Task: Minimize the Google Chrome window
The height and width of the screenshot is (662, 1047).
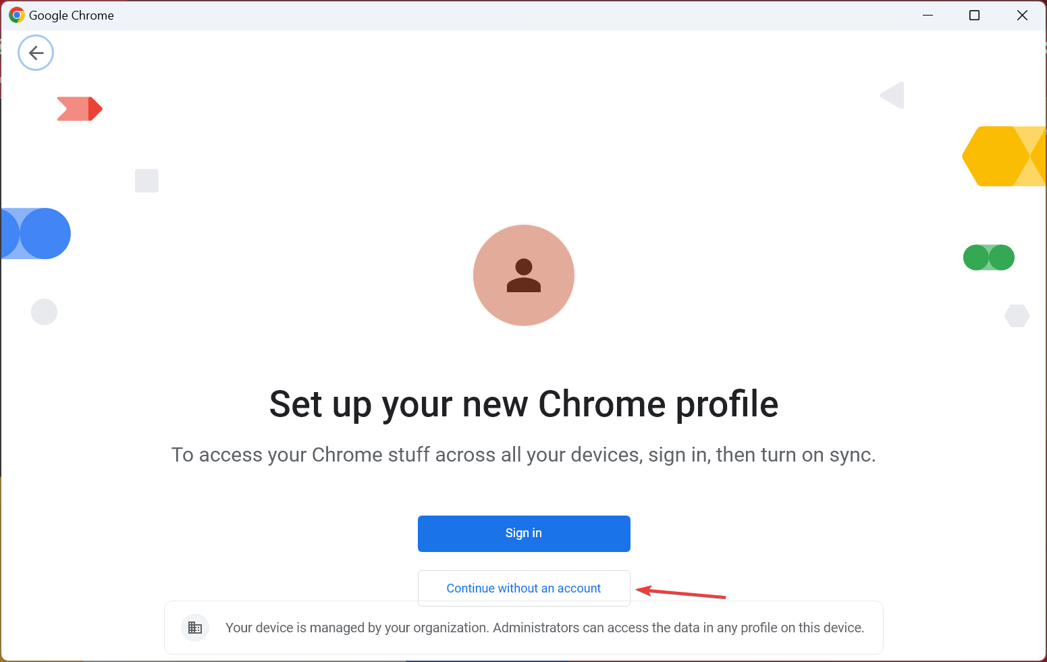Action: (928, 15)
